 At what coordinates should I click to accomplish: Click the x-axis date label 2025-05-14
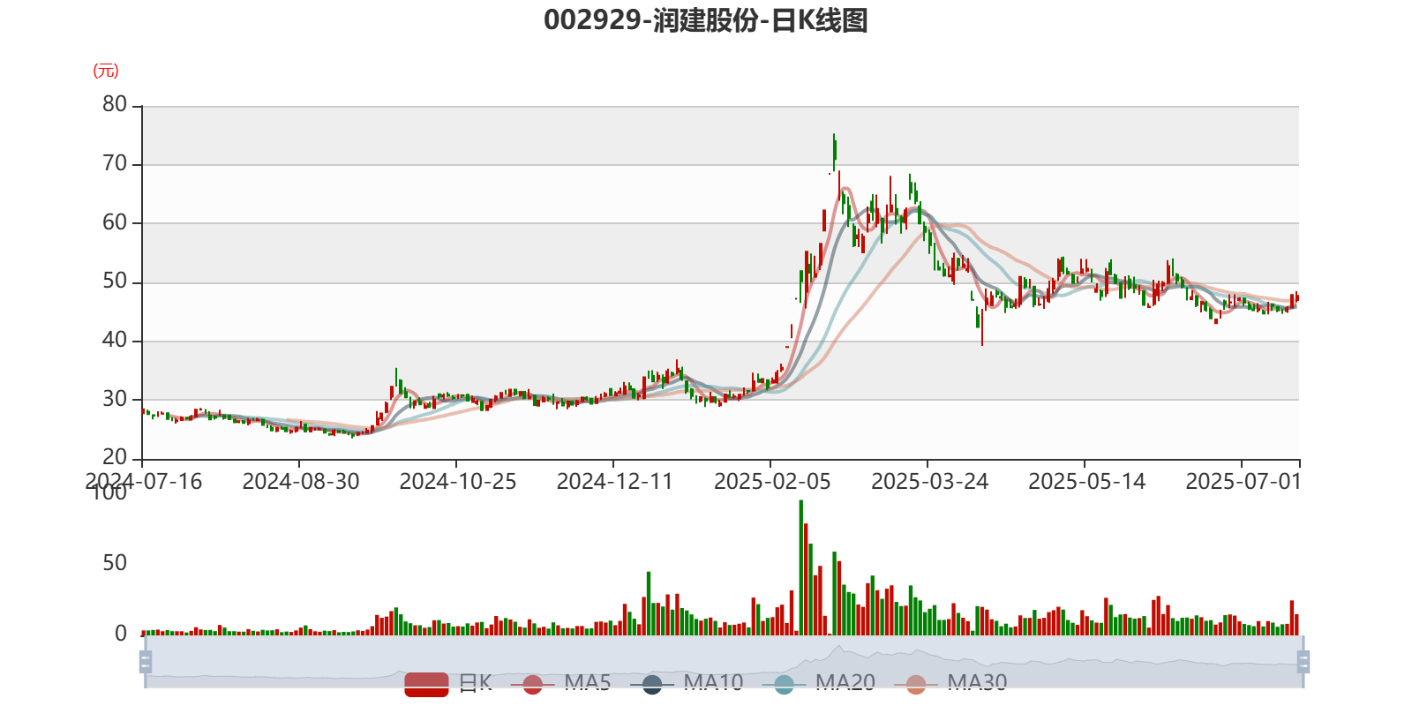click(1086, 482)
